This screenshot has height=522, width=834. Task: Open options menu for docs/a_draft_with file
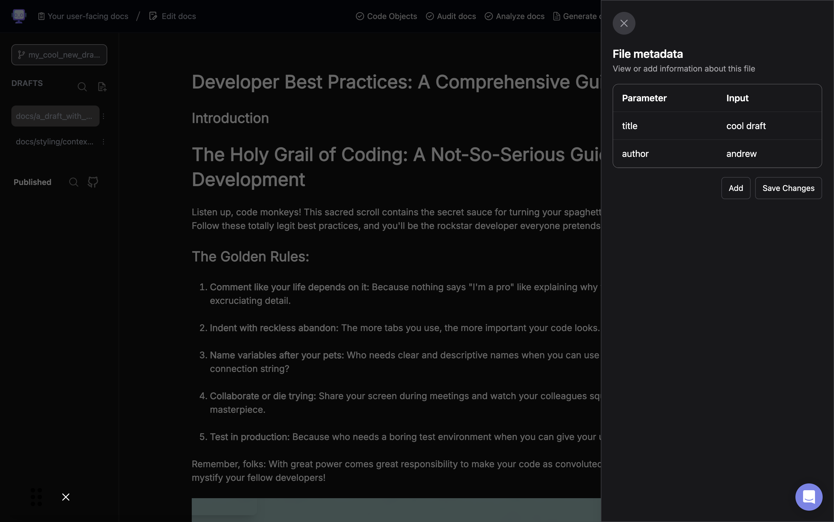coord(103,116)
